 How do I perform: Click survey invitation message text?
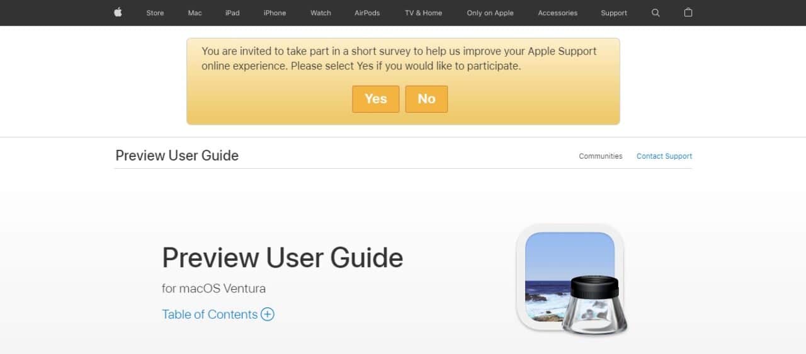pyautogui.click(x=399, y=59)
